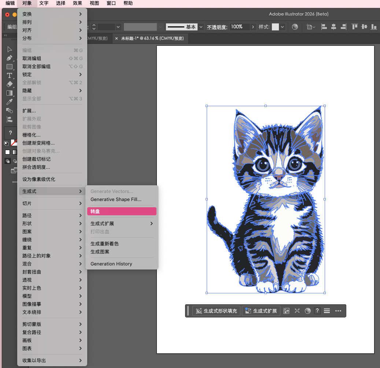The image size is (380, 368).
Task: Click the style color swatch box
Action: [275, 27]
